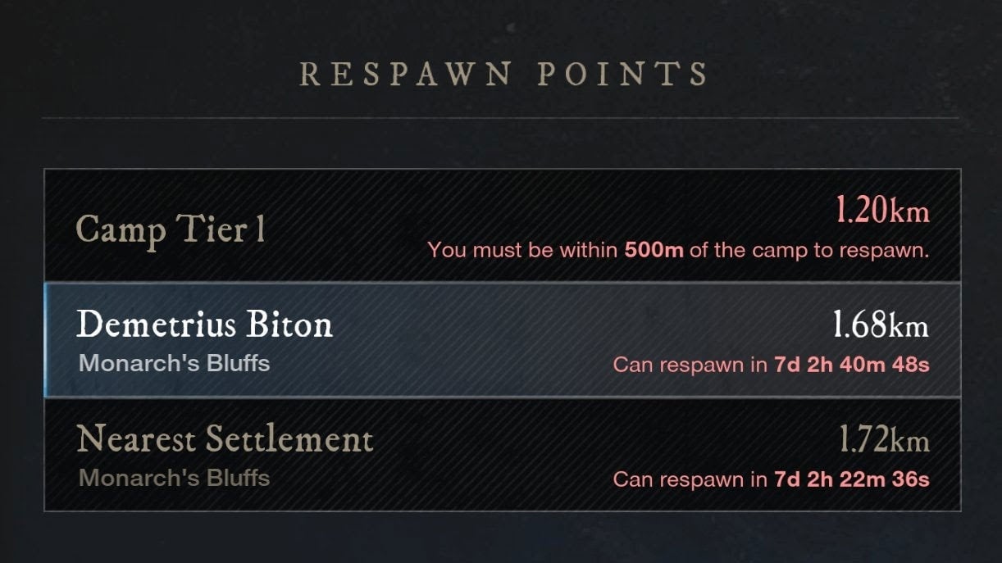Click the blue highlight edge of selected row
1002x563 pixels.
pyautogui.click(x=46, y=340)
